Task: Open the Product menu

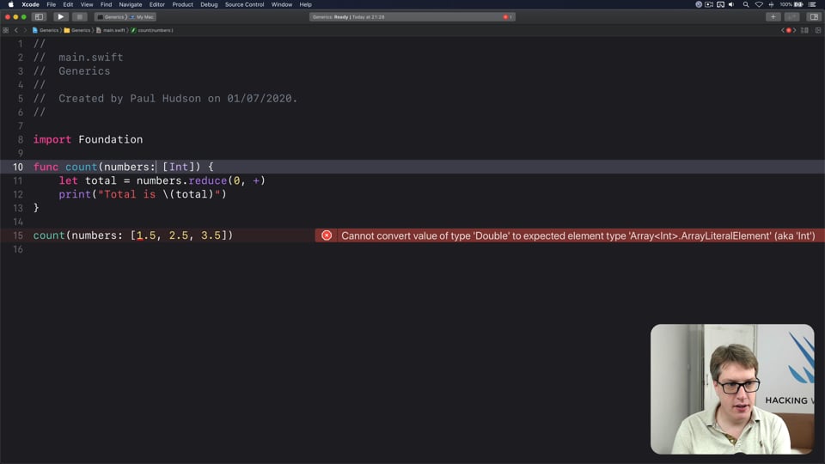Action: click(182, 4)
